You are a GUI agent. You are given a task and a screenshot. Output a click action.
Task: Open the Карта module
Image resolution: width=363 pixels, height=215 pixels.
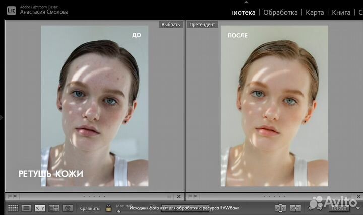point(315,12)
